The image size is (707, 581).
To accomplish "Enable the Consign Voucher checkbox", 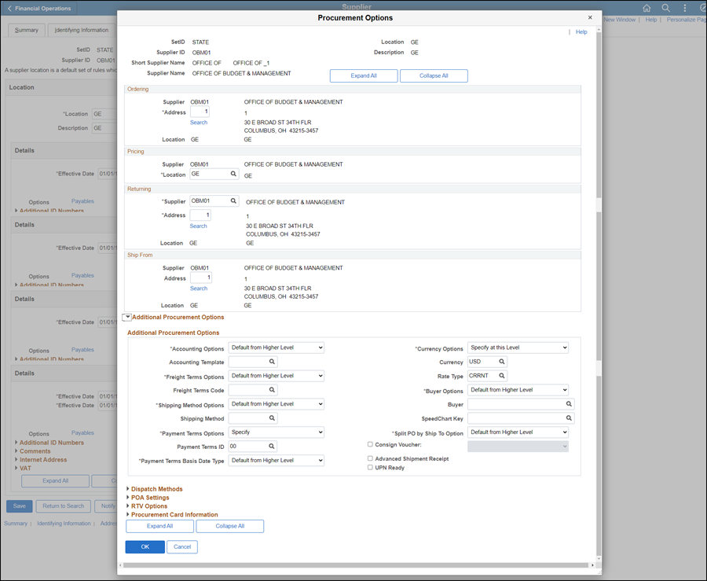I will (371, 445).
